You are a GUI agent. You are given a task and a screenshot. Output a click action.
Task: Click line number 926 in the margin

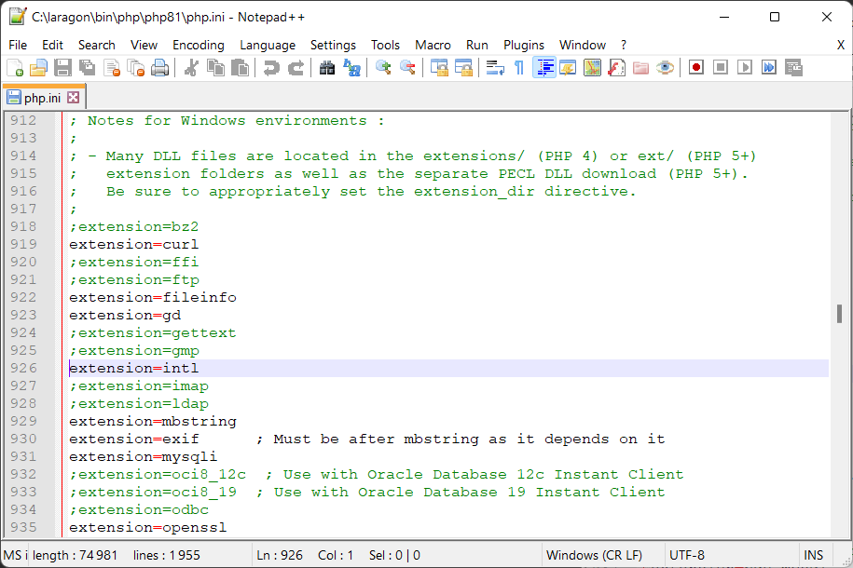(x=24, y=368)
